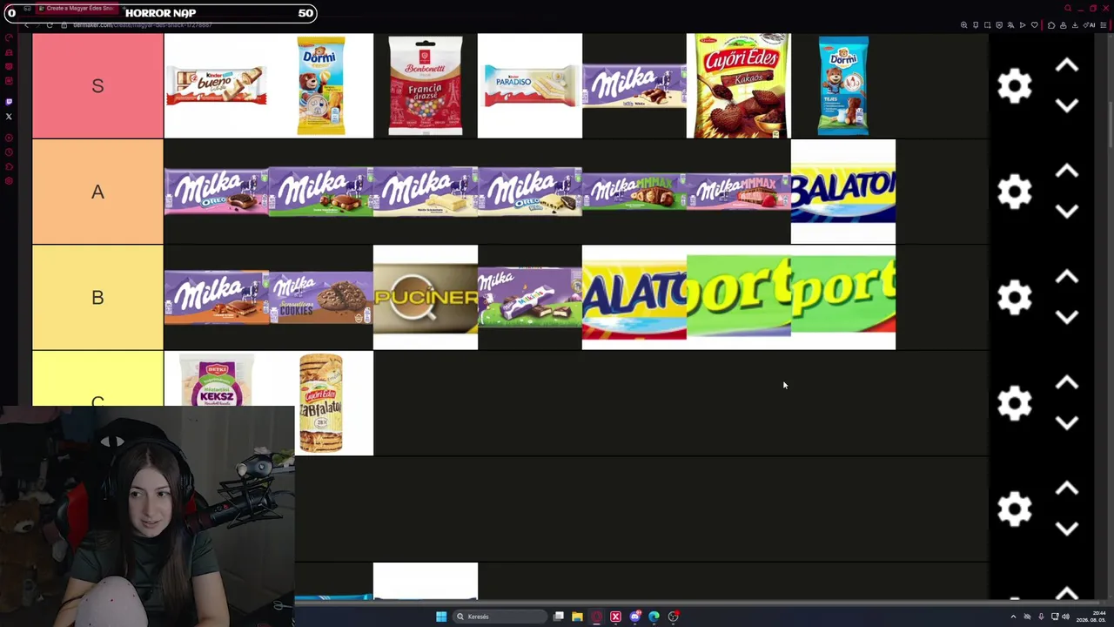
Task: Pick the Győri Édes Zabfalatok biscuits
Action: 321,403
